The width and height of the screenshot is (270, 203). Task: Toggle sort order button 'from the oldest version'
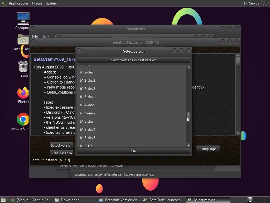[134, 60]
